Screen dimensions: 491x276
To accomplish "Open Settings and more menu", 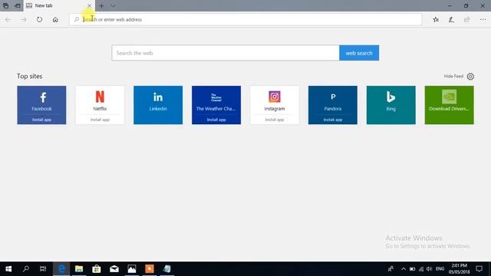I will click(x=483, y=19).
